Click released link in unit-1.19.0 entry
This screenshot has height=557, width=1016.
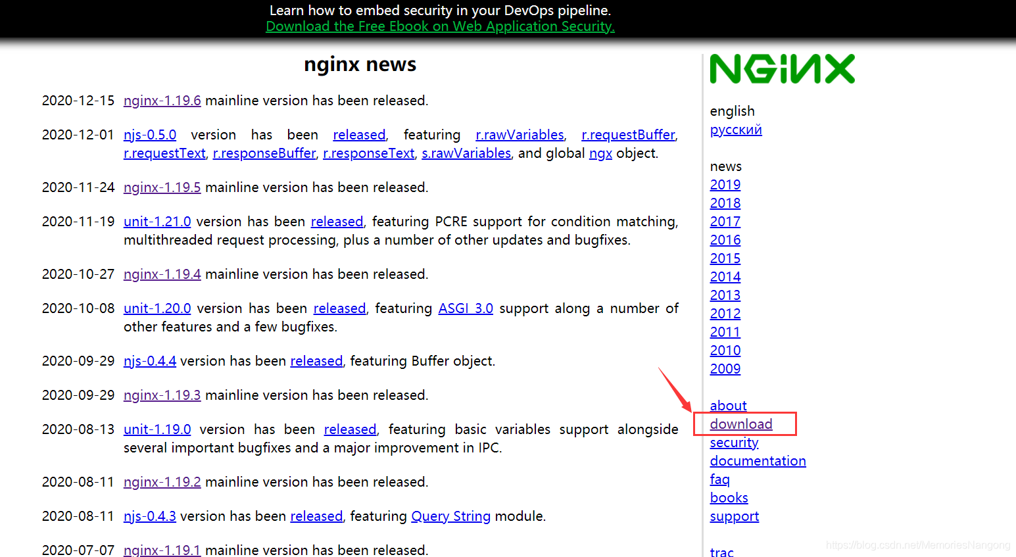350,429
